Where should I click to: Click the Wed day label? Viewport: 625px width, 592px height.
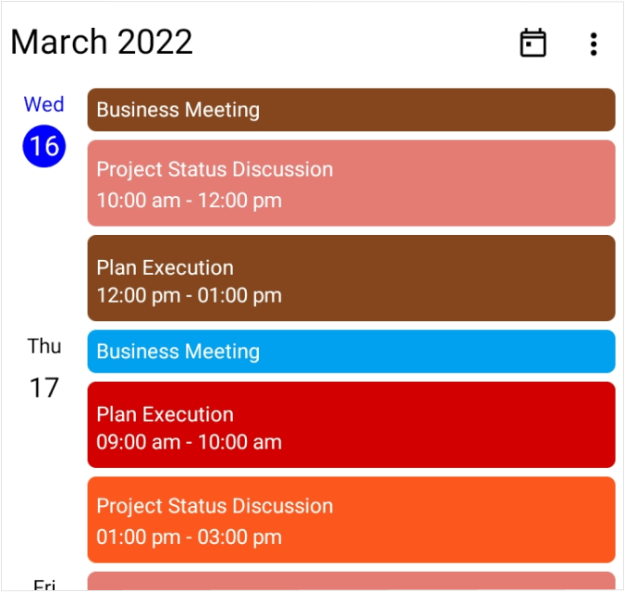[44, 105]
